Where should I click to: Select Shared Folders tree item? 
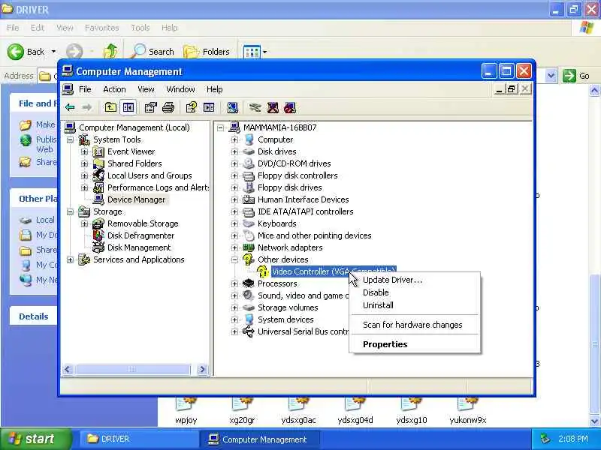(134, 163)
